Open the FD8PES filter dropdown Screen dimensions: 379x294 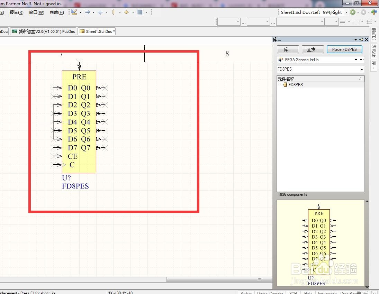click(362, 69)
